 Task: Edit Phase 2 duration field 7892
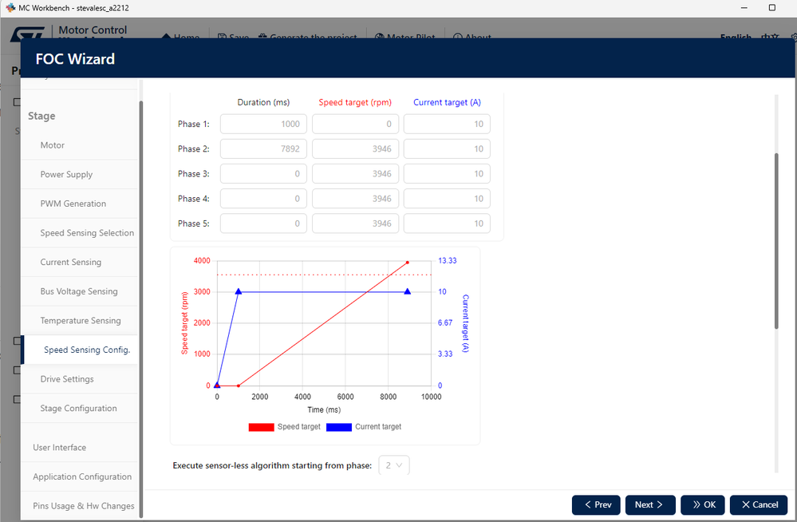click(x=263, y=149)
